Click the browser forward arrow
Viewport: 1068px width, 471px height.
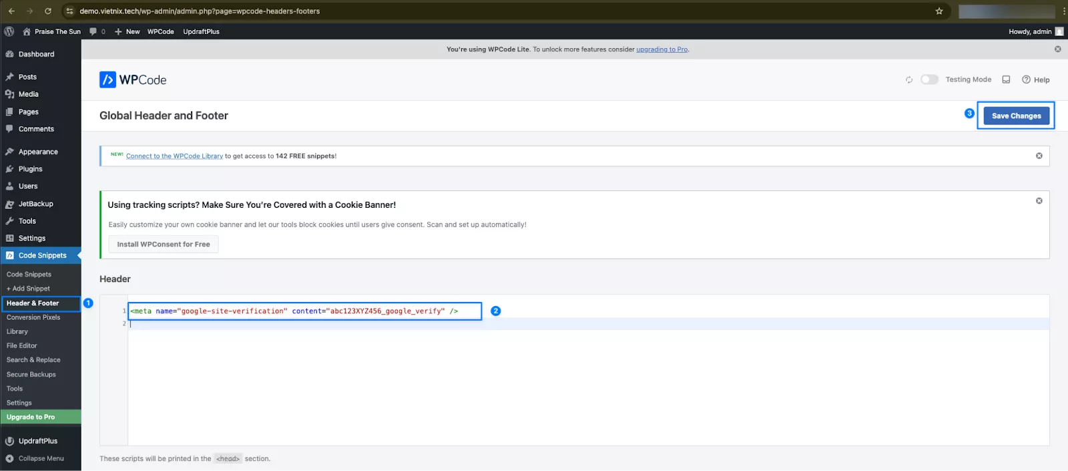[29, 11]
